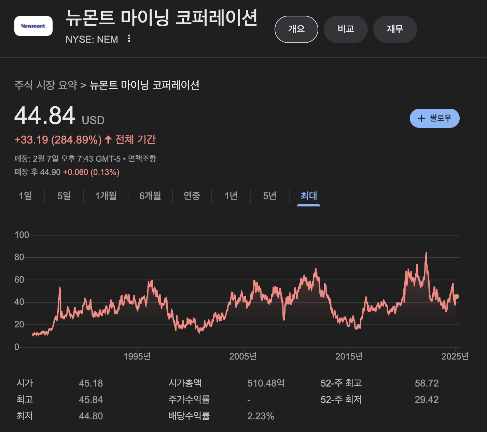The height and width of the screenshot is (432, 487).
Task: Click the 44.84 current price value
Action: click(45, 116)
